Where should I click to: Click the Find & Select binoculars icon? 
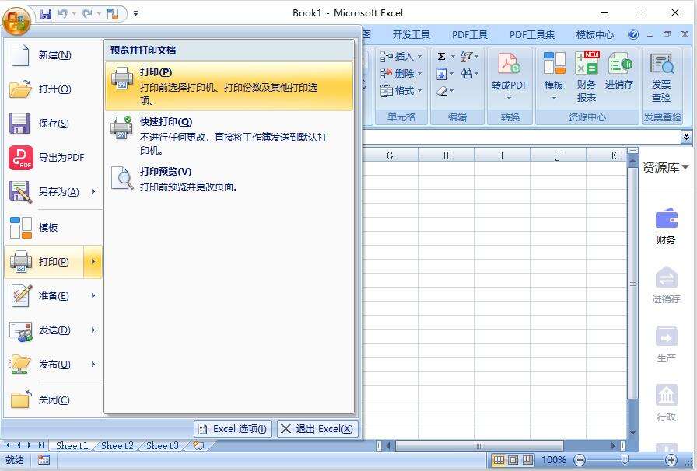(466, 73)
